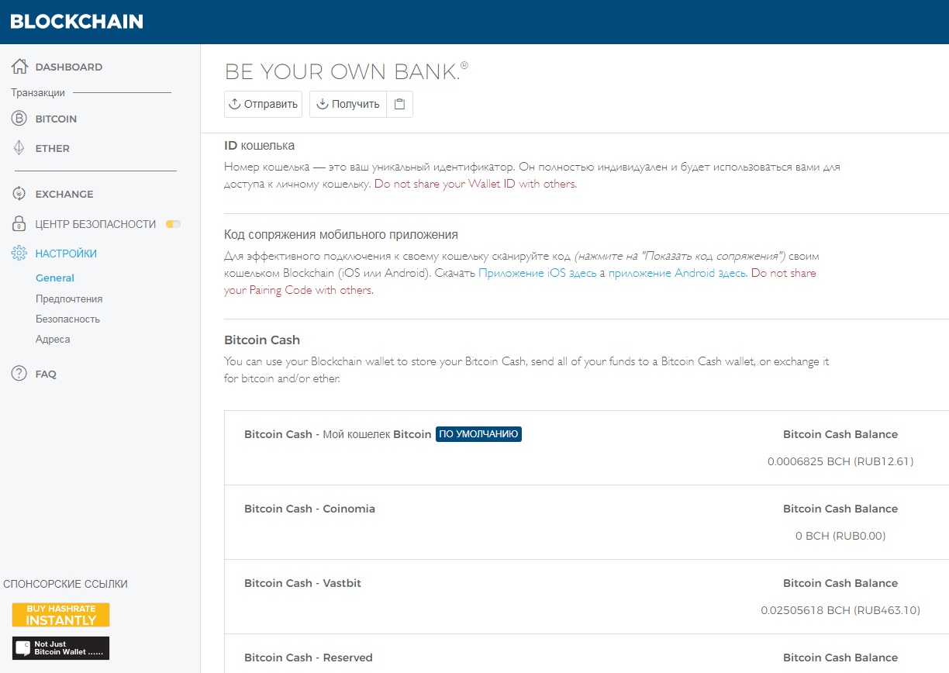This screenshot has height=673, width=949.
Task: Select the Bitcoin Cash - Coinomia row
Action: [586, 523]
